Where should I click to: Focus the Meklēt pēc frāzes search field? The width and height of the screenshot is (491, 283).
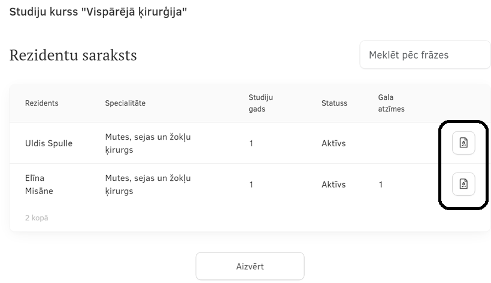point(425,55)
